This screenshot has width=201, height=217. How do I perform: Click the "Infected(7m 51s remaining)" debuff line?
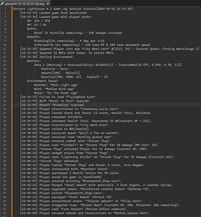tap(92, 45)
